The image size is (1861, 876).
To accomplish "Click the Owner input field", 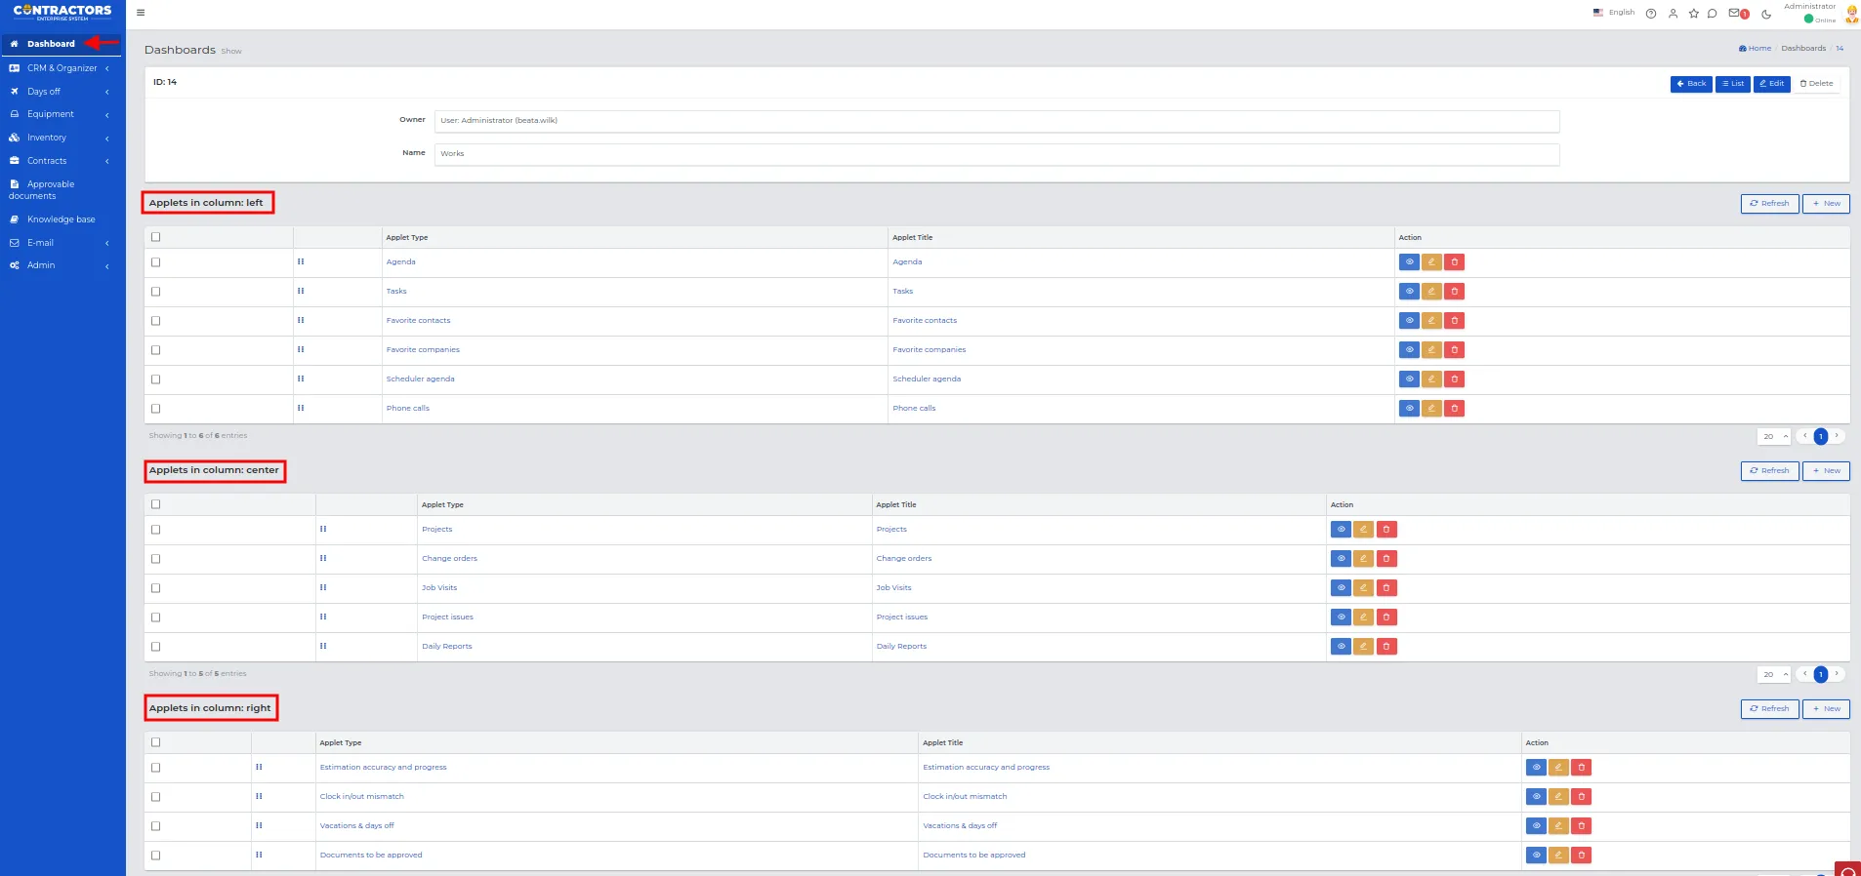I will (x=996, y=121).
